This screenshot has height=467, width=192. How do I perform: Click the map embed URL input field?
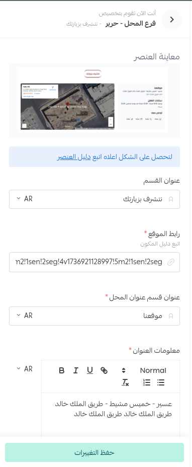click(x=94, y=262)
